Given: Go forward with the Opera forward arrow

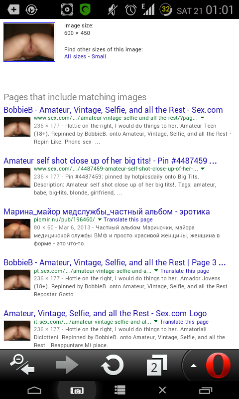Looking at the screenshot, I should (x=67, y=366).
